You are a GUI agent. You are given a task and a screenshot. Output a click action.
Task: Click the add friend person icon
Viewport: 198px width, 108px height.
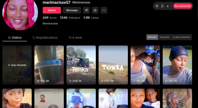[x=86, y=10]
